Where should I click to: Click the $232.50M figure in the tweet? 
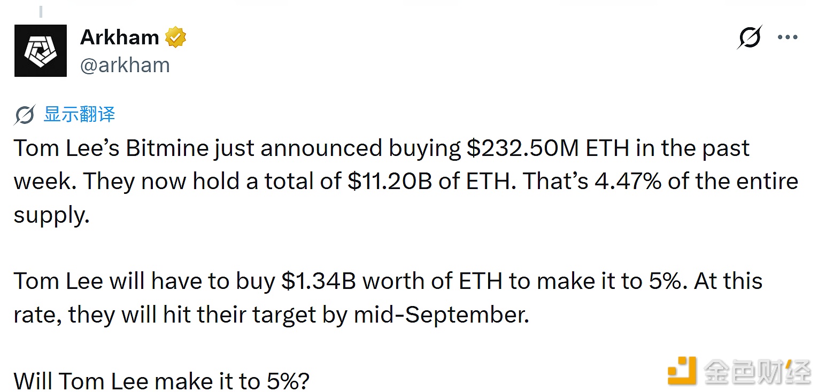[523, 148]
